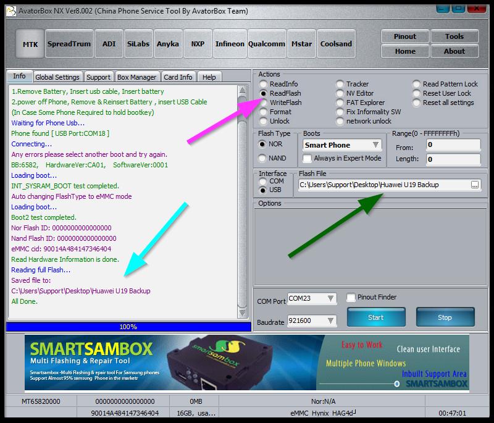This screenshot has height=423, width=494.
Task: Open the Tools button
Action: tap(454, 36)
